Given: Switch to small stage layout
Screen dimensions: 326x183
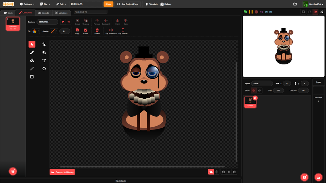Looking at the screenshot, I should tap(310, 12).
